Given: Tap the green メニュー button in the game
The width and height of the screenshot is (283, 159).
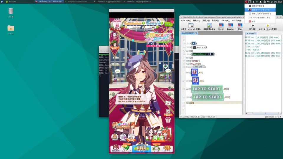Looking at the screenshot, I should click(x=168, y=24).
